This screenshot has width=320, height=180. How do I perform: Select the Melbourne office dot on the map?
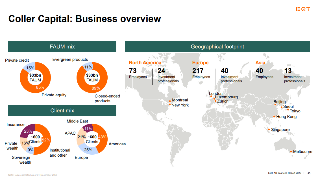291,152
